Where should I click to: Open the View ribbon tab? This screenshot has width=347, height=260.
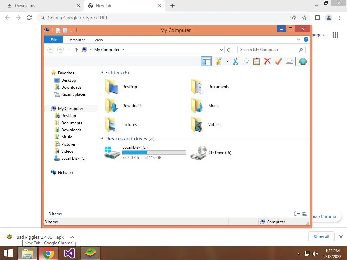99,40
